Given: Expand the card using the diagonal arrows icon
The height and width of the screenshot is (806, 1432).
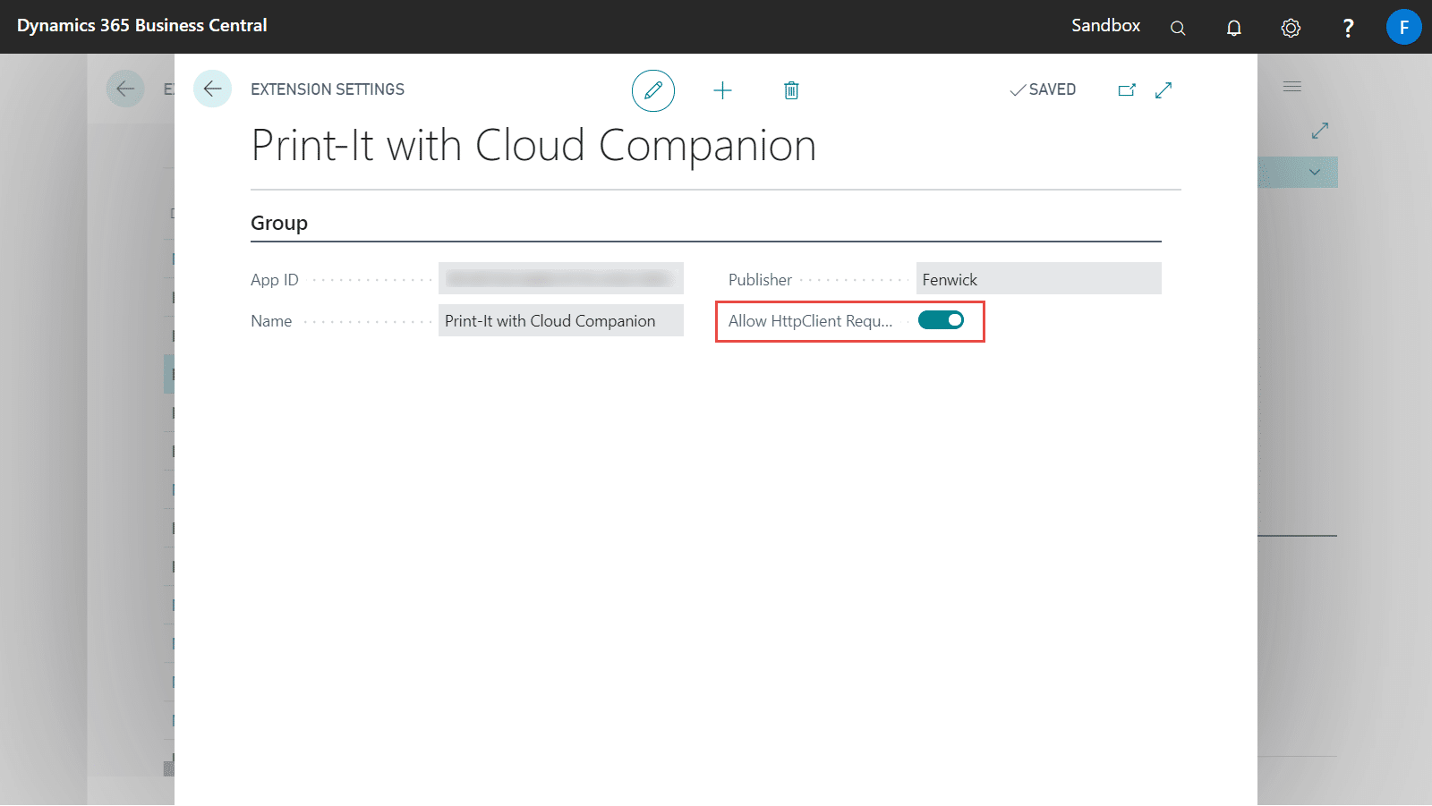Looking at the screenshot, I should click(1163, 89).
